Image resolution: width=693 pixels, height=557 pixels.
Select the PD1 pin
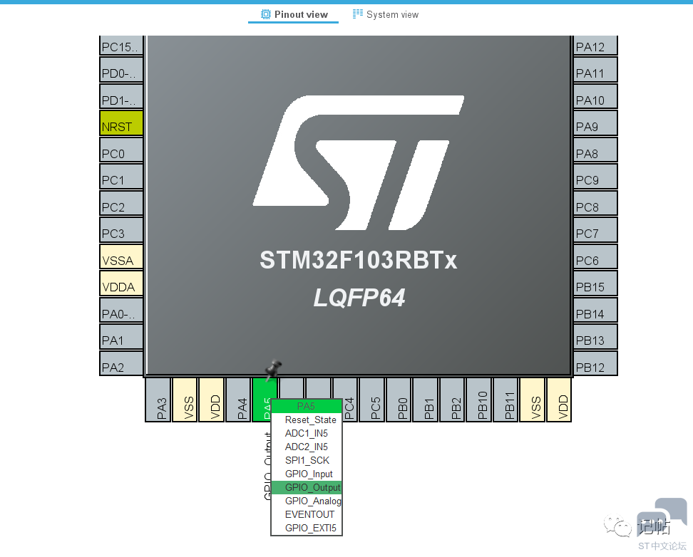click(x=121, y=96)
